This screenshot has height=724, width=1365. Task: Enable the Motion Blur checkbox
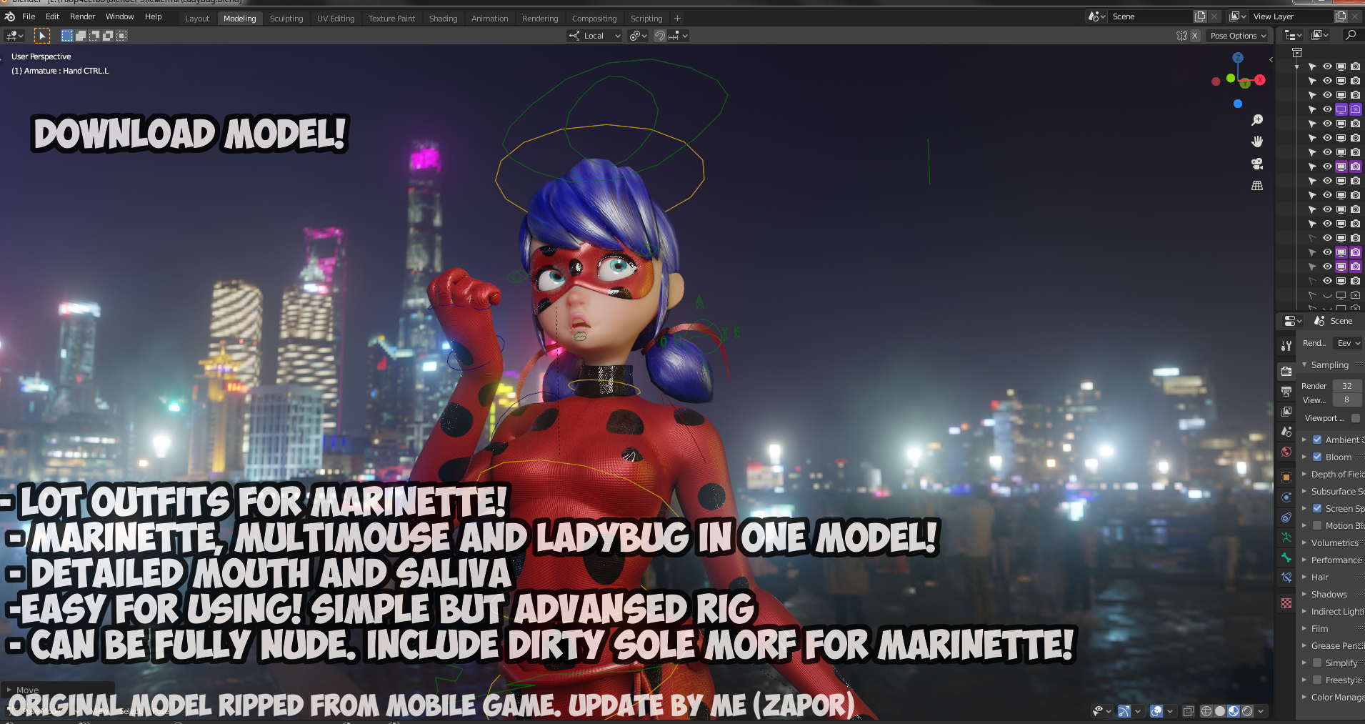(x=1317, y=526)
